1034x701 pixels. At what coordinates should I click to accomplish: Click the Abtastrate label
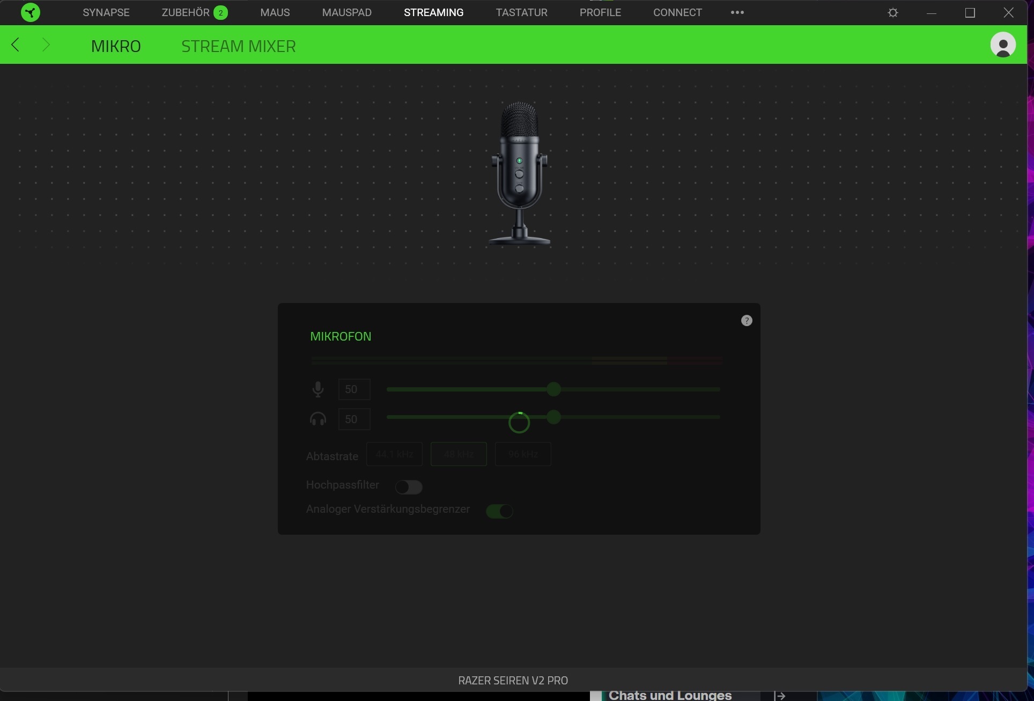(x=332, y=456)
